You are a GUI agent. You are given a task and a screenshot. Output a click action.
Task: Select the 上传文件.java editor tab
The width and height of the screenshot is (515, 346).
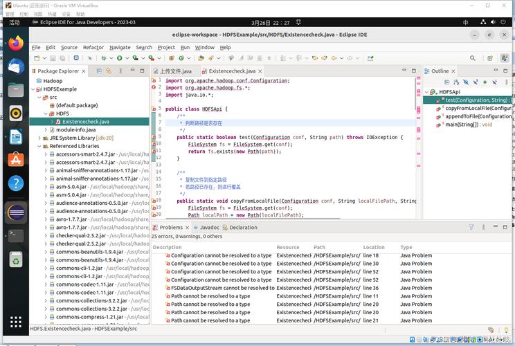pyautogui.click(x=174, y=71)
